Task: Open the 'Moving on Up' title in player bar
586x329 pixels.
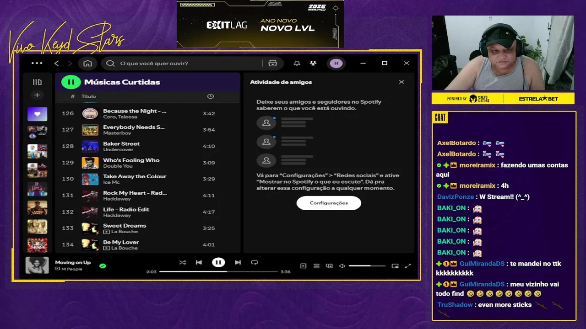Action: [73, 262]
